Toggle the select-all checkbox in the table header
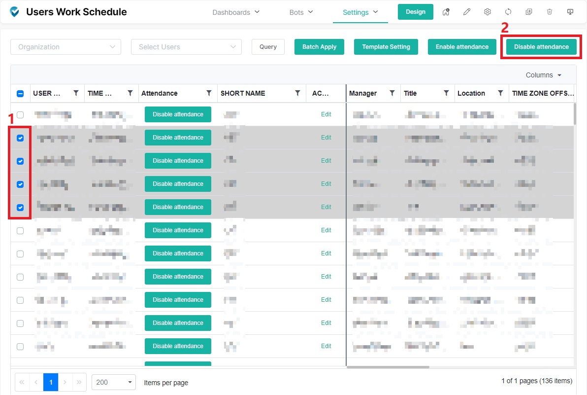The image size is (587, 395). 20,93
